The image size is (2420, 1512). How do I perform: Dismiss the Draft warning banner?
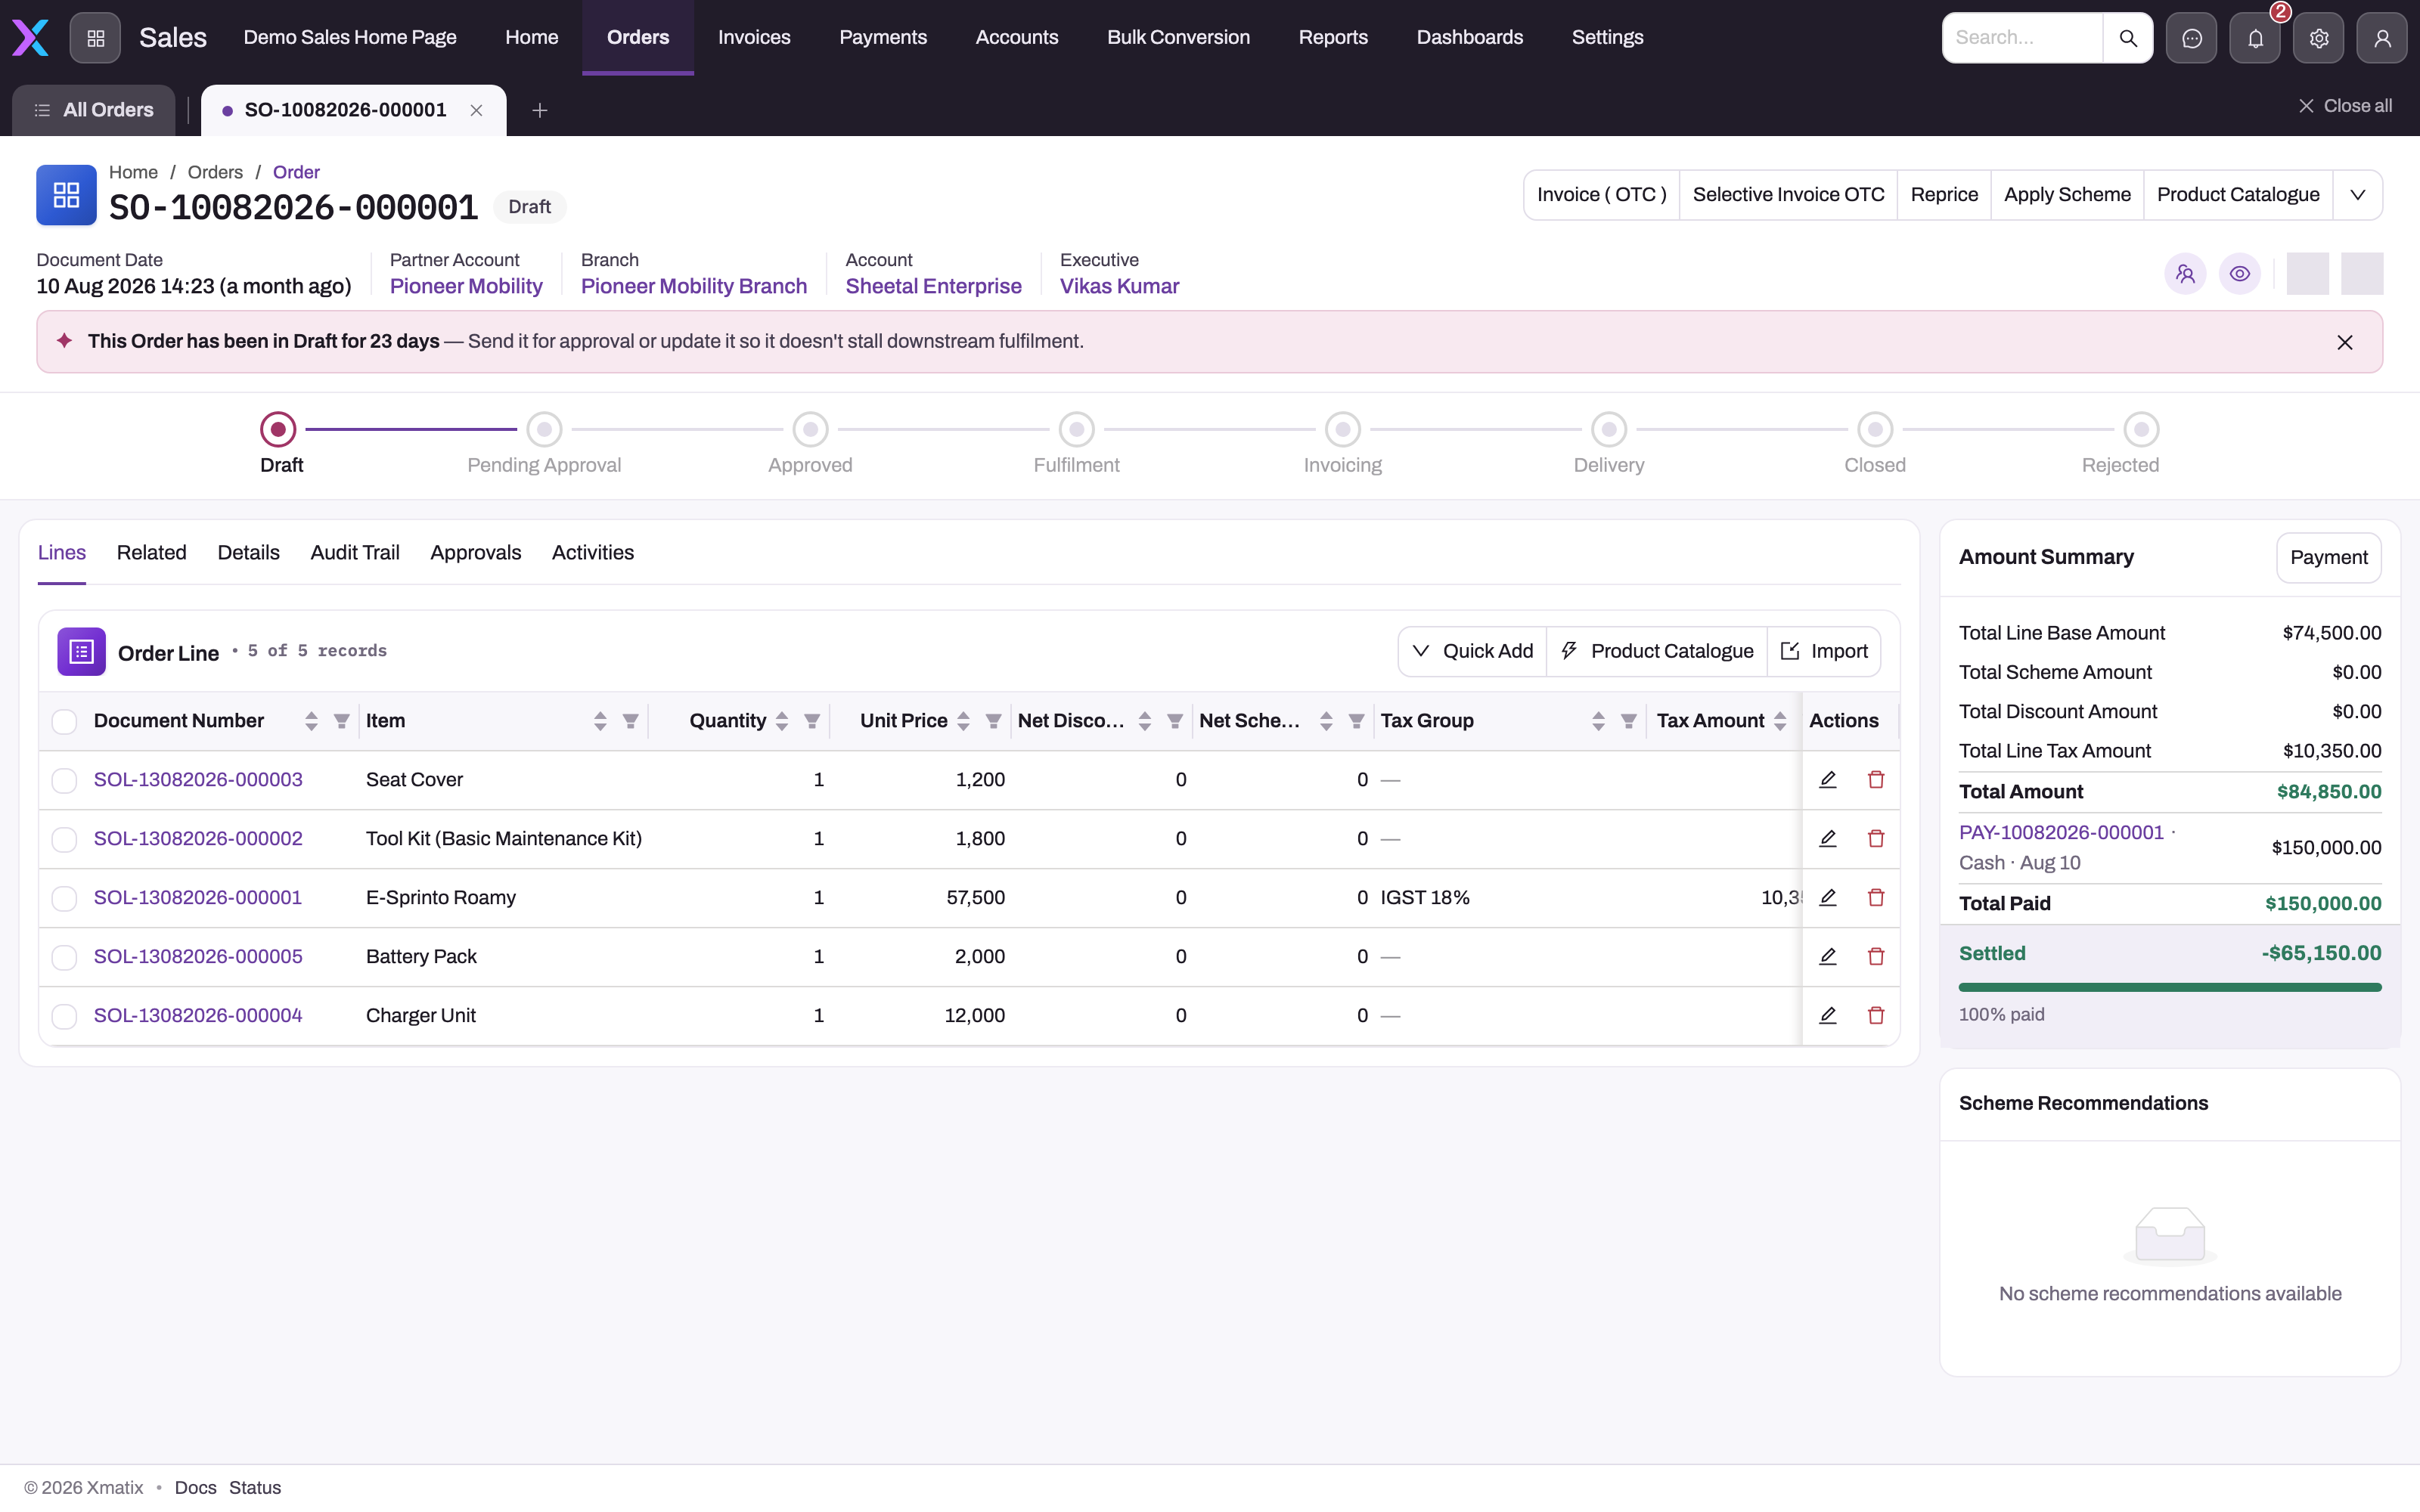click(x=2344, y=342)
